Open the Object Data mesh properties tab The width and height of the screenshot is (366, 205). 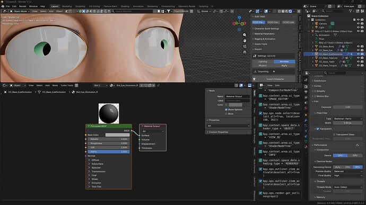click(306, 141)
